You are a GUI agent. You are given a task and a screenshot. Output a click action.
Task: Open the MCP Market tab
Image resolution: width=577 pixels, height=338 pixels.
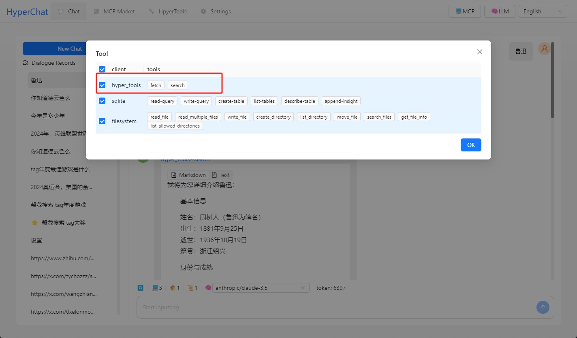coord(114,11)
